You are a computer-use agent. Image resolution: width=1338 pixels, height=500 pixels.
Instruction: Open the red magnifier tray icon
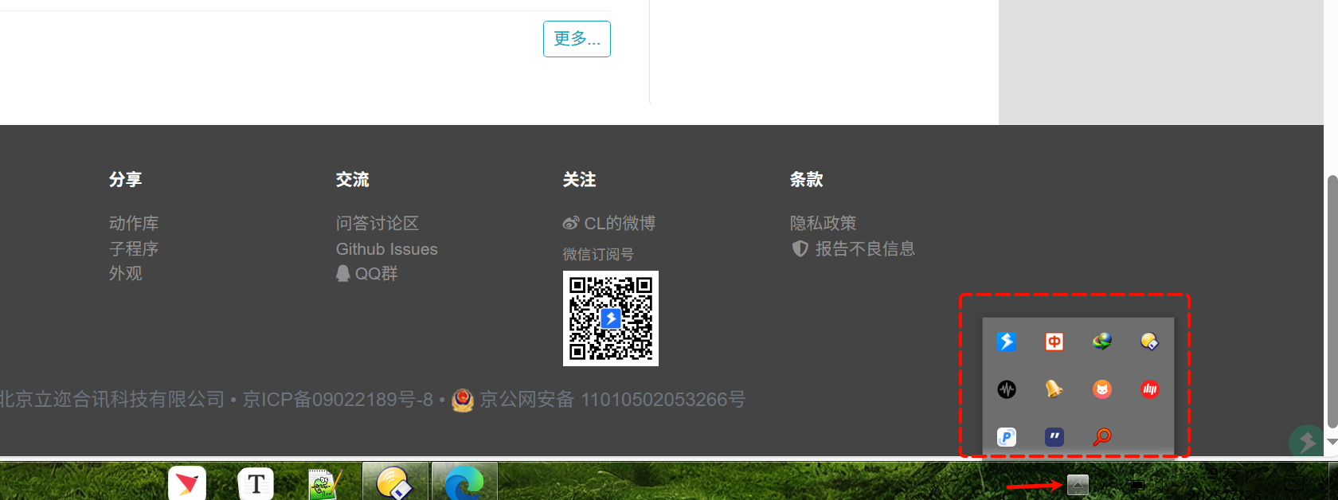[1102, 436]
